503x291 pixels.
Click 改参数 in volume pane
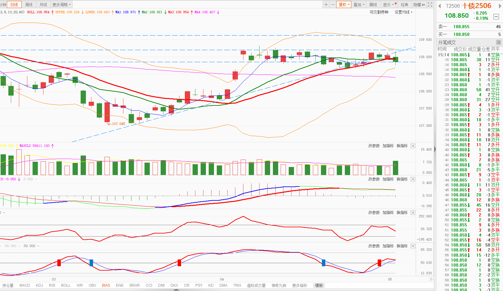[x=374, y=146]
